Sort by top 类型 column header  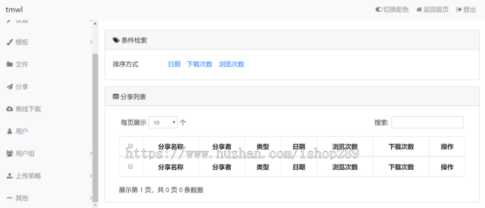pyautogui.click(x=263, y=147)
